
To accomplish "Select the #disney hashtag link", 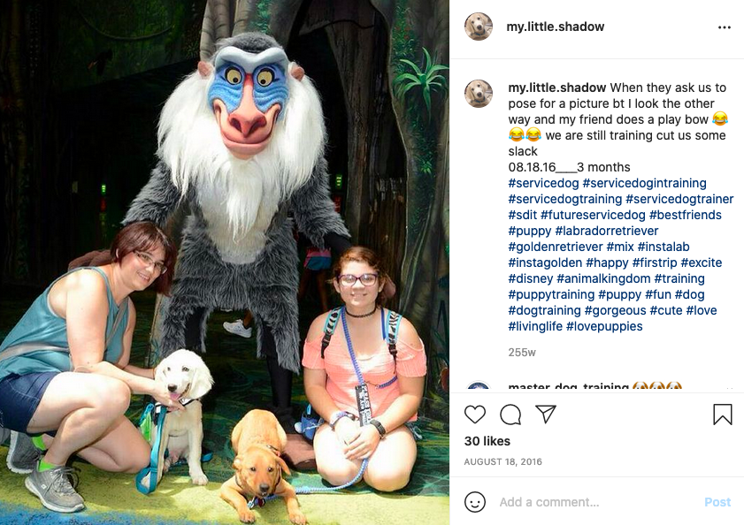I will 531,278.
